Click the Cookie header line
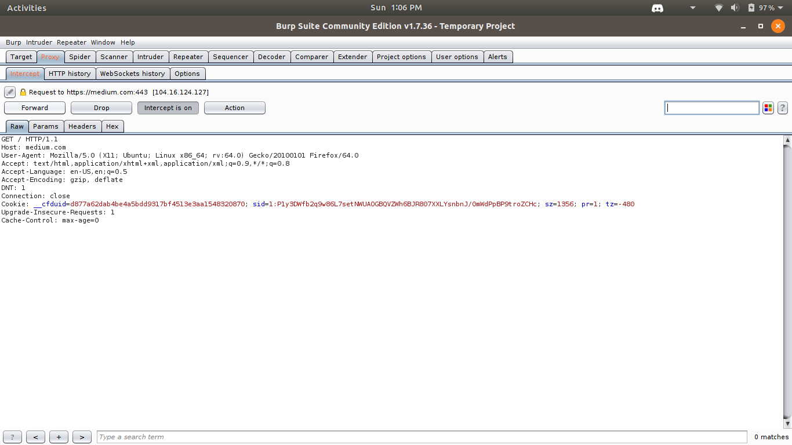 [x=318, y=204]
